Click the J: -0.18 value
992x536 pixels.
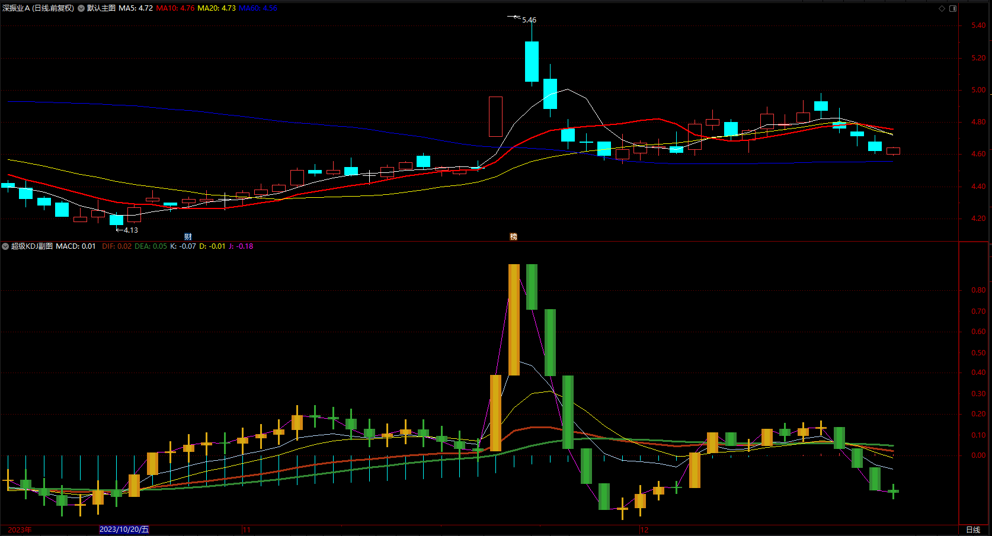(x=241, y=246)
